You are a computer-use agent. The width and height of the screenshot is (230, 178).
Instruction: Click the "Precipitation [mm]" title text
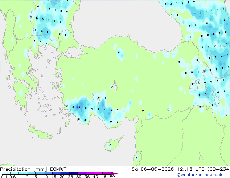[x=24, y=169]
